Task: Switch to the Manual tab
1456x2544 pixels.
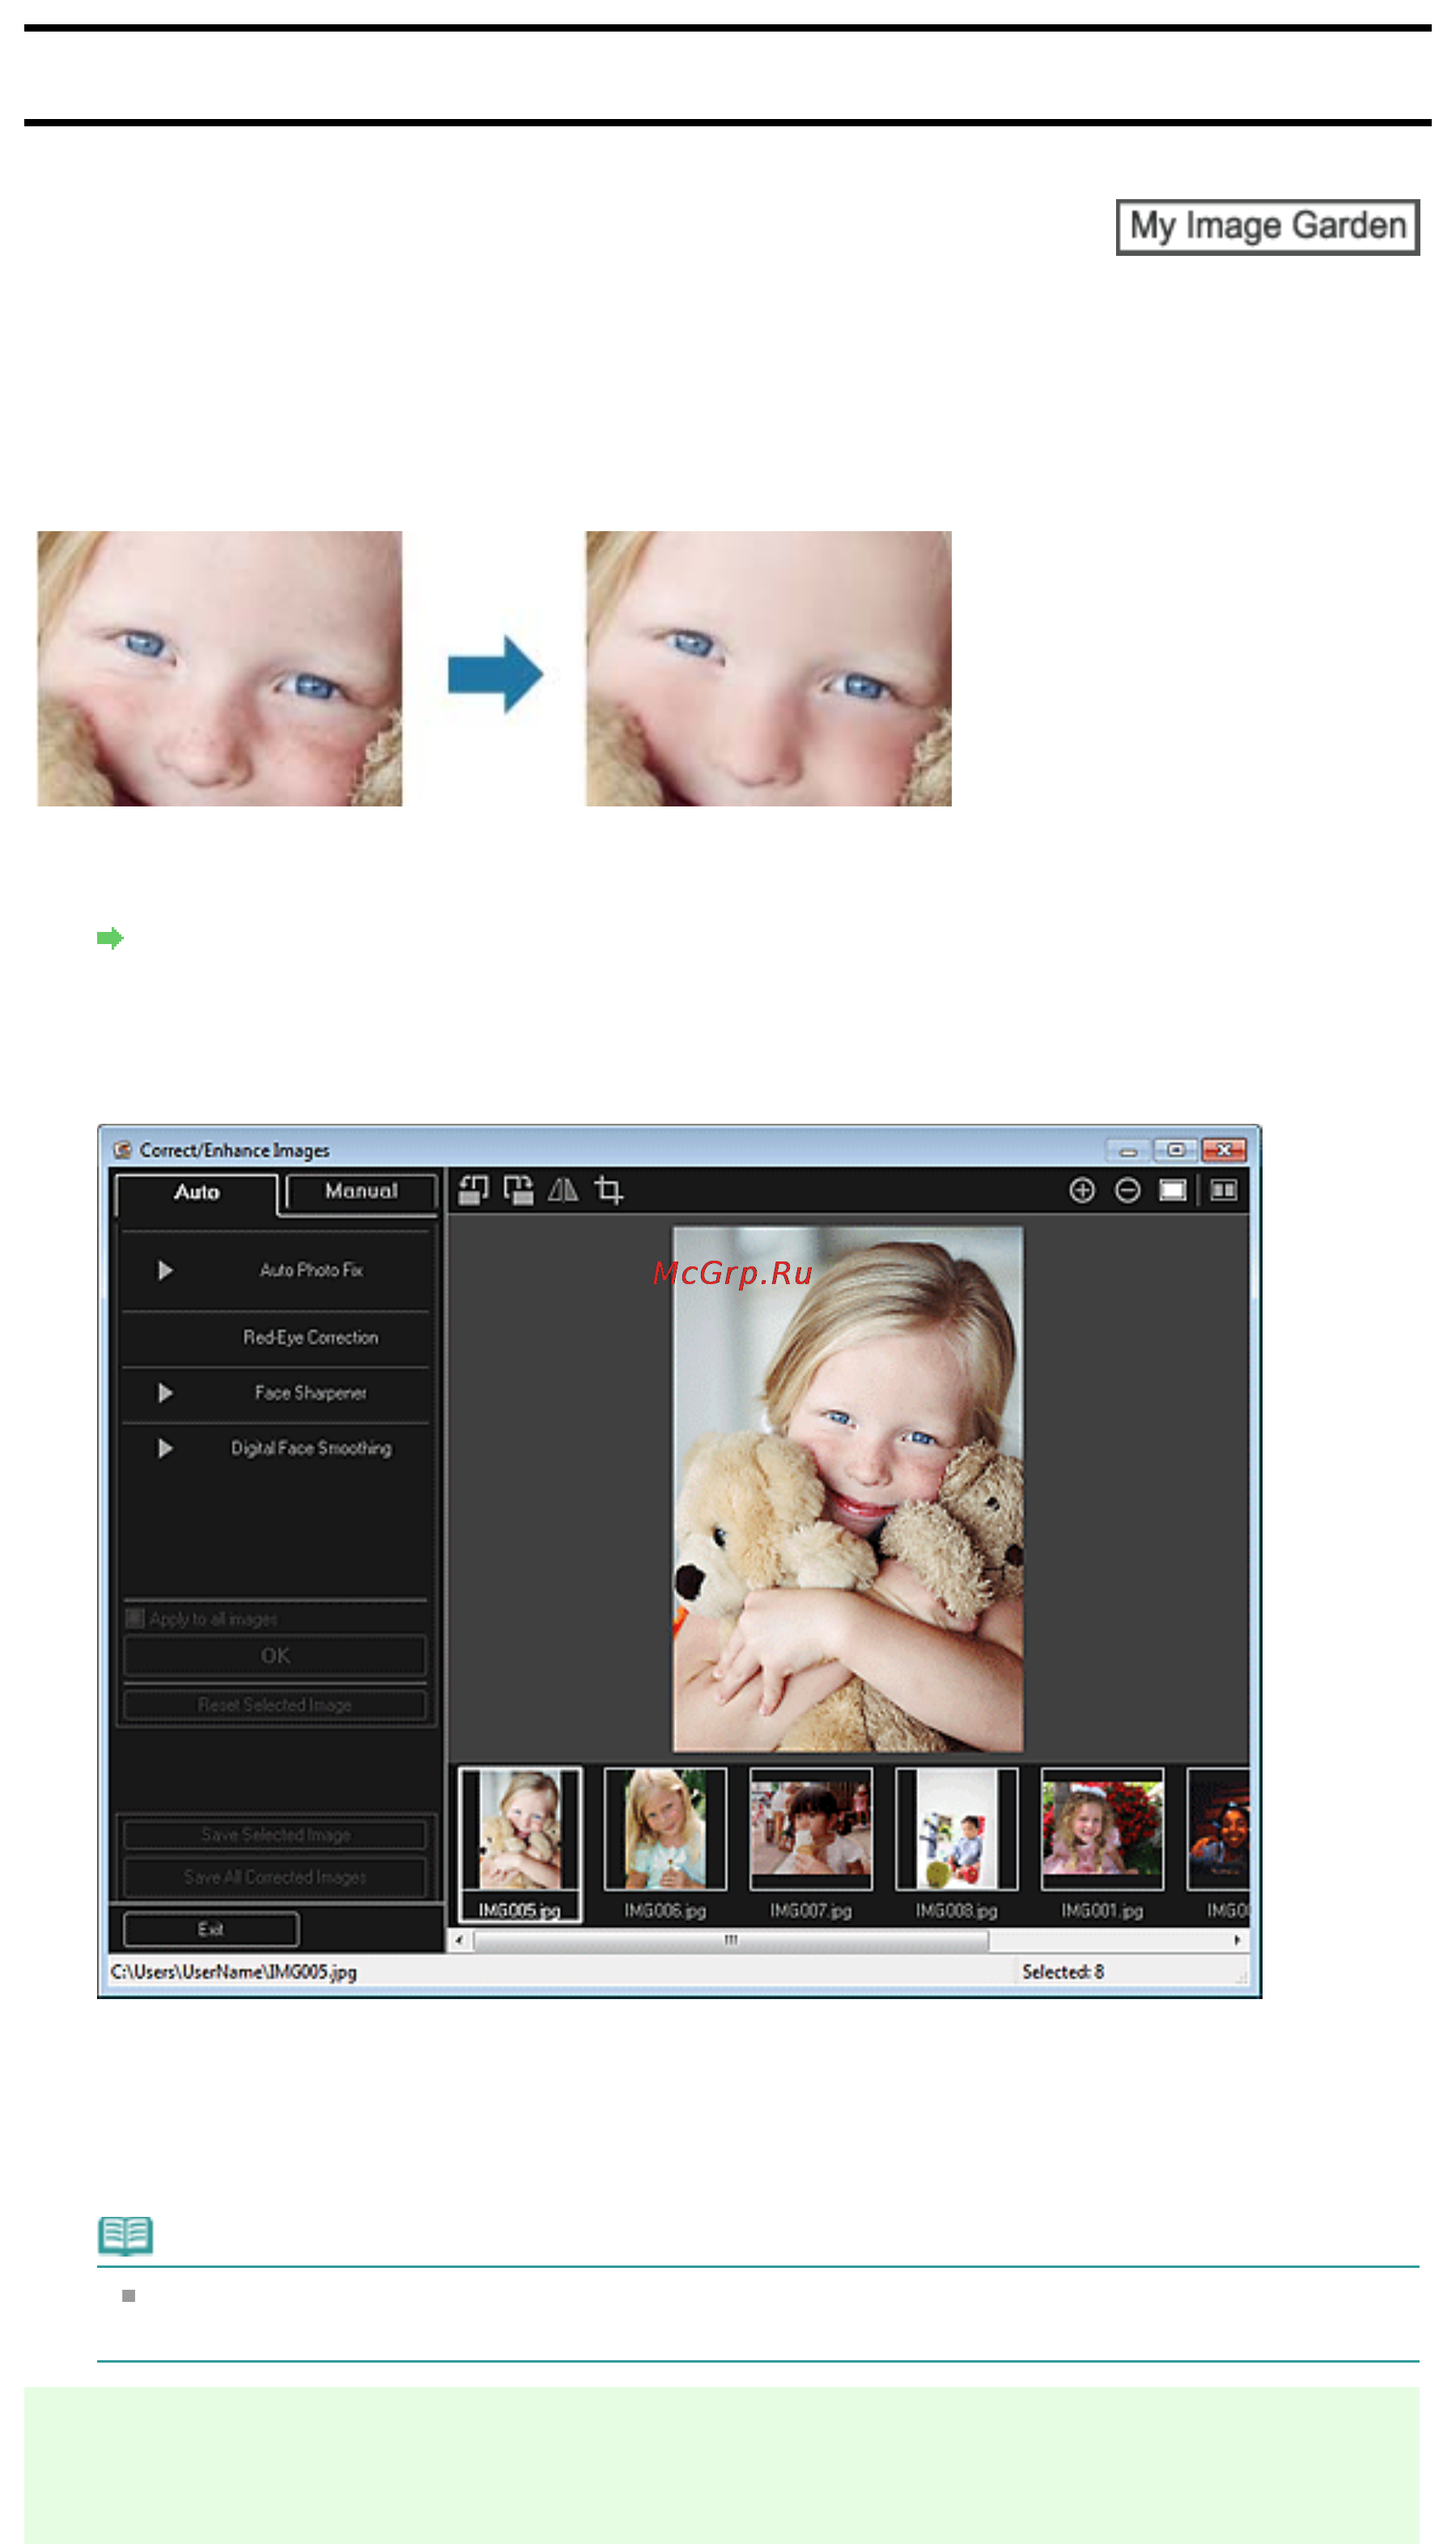Action: [361, 1193]
